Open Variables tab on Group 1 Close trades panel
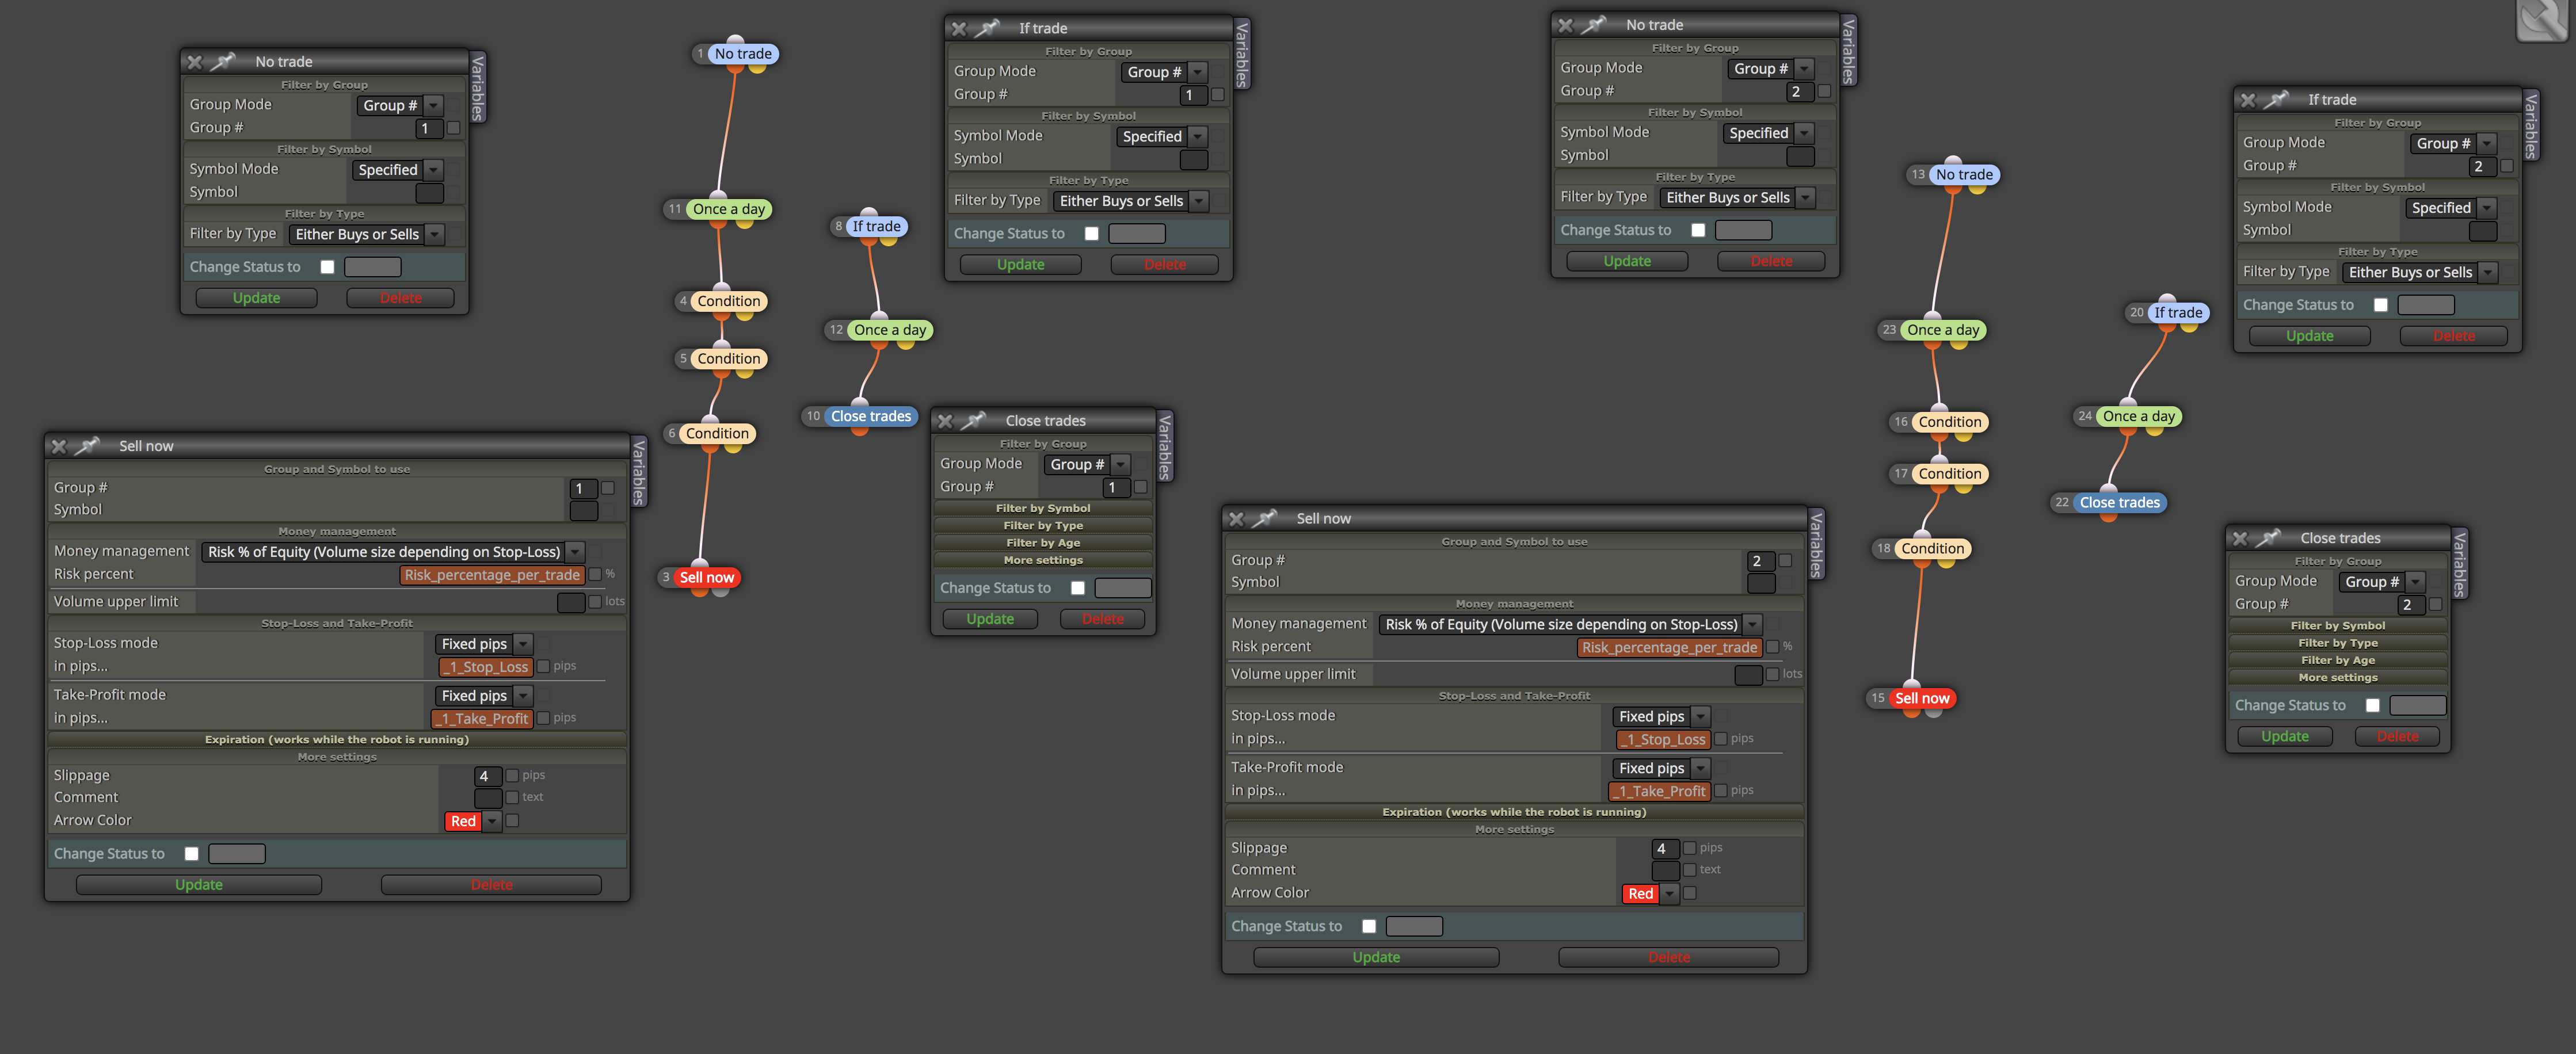Screen dimensions: 2576x1054 click(x=1165, y=446)
